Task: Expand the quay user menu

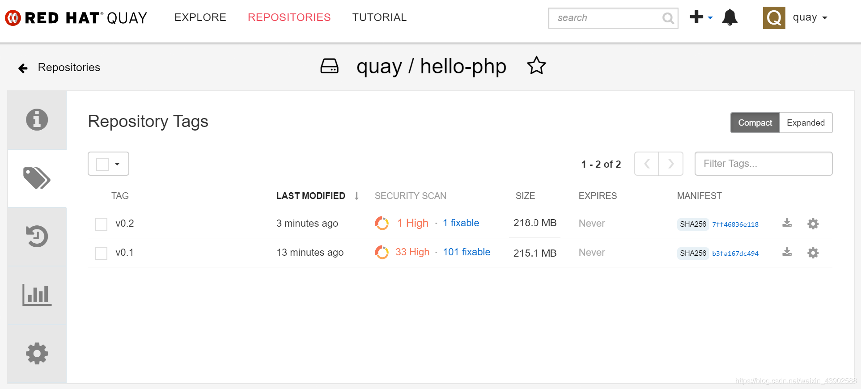Action: coord(810,17)
